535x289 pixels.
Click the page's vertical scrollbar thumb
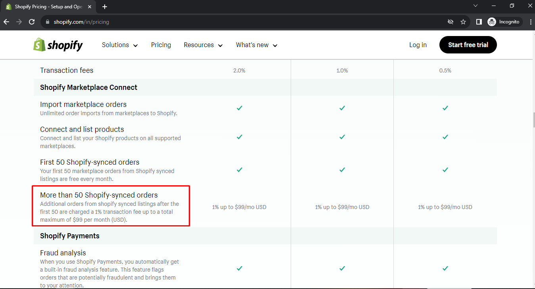coord(533,120)
